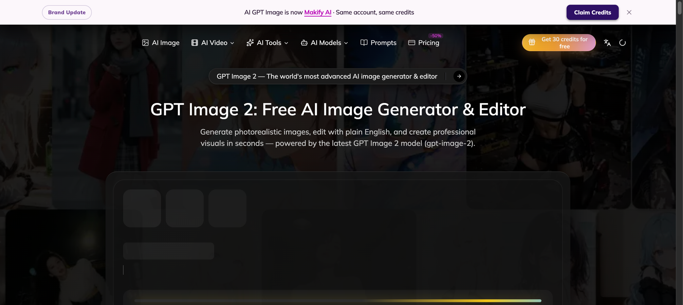Open the AI Models menu
The width and height of the screenshot is (683, 305).
[x=324, y=43]
